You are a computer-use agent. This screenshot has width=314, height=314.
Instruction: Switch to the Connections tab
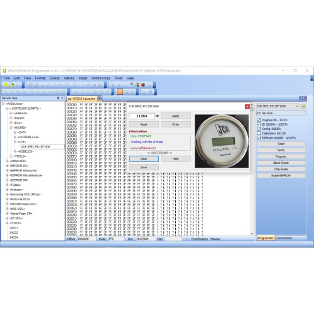pos(284,238)
